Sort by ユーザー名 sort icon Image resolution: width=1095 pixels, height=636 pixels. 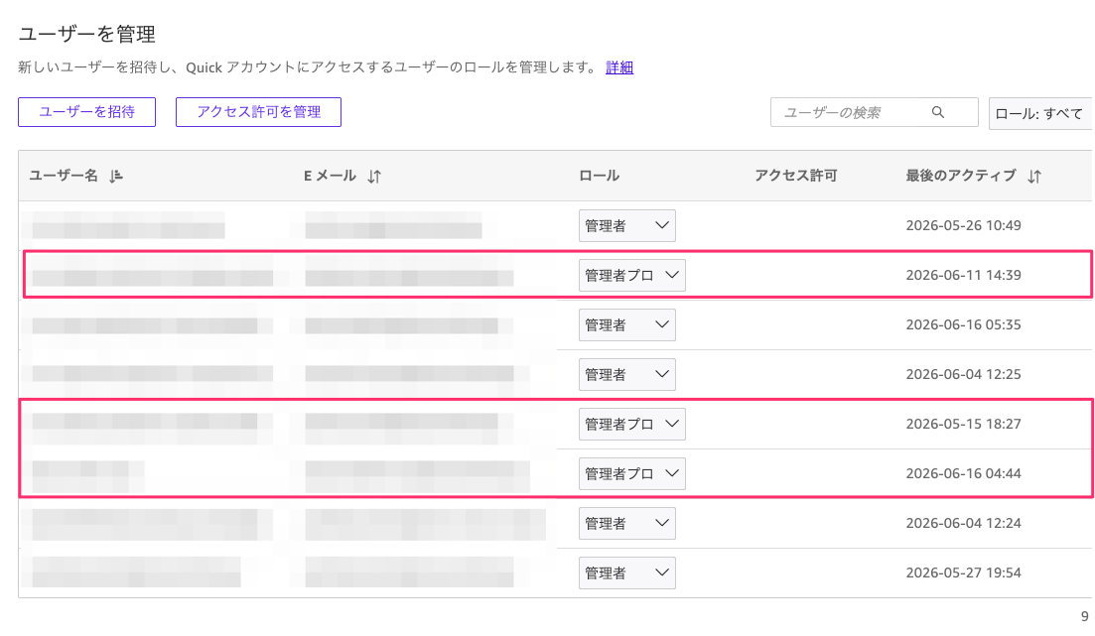click(116, 176)
